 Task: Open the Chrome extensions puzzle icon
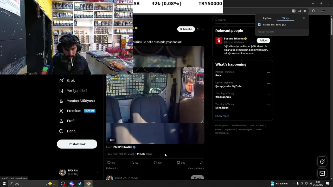(x=313, y=11)
